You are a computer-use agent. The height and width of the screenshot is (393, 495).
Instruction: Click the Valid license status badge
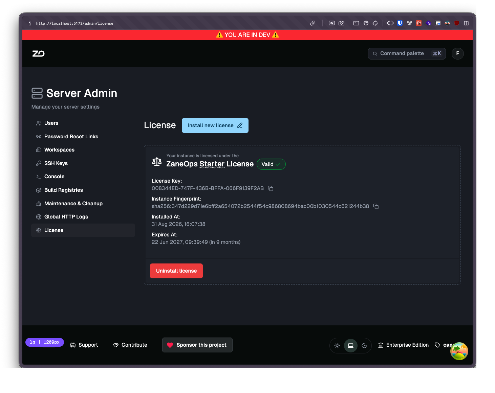tap(271, 164)
